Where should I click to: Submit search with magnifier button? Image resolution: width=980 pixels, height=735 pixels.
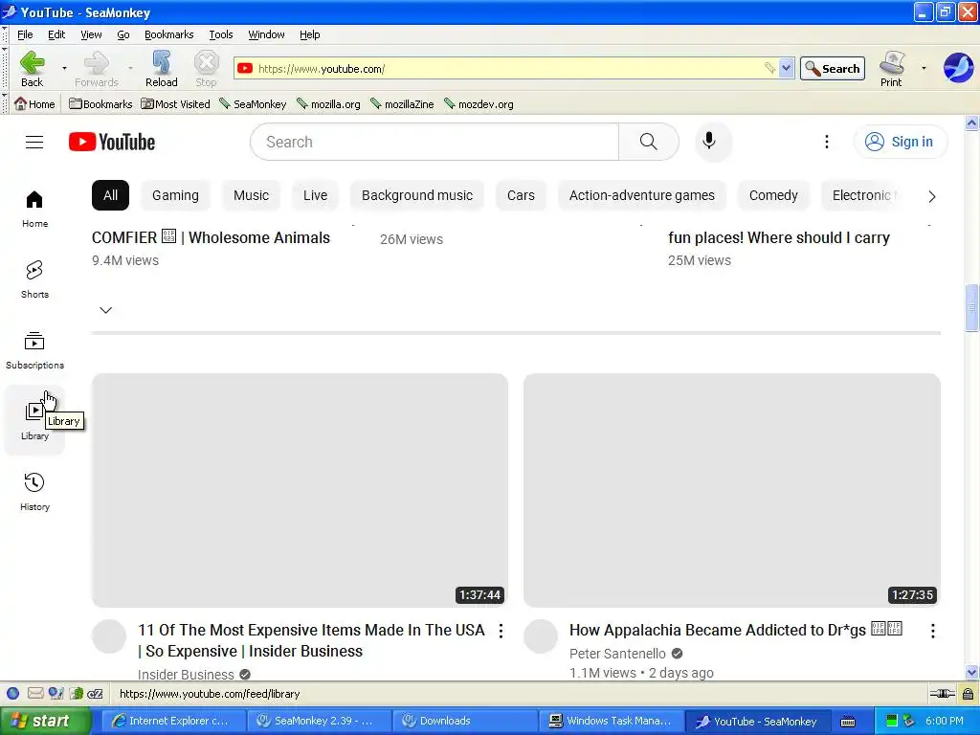(x=648, y=142)
